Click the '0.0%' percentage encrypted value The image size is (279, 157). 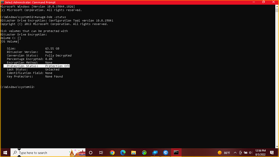tap(49, 59)
